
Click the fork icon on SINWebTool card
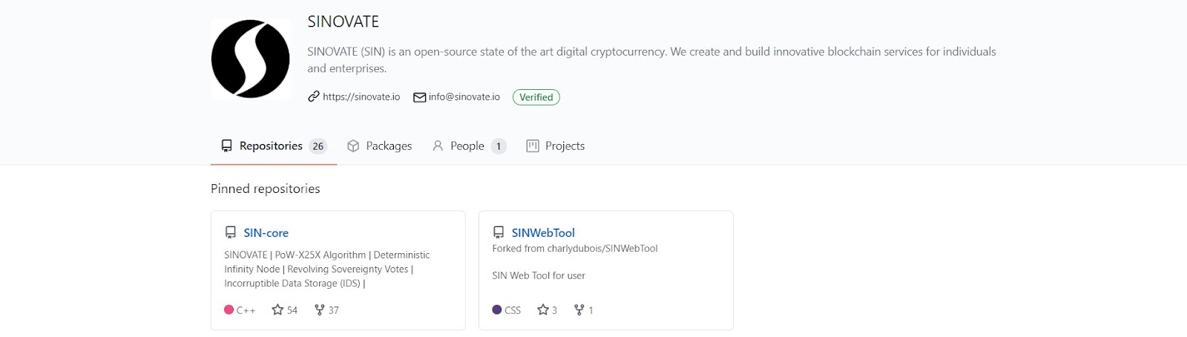(x=579, y=310)
